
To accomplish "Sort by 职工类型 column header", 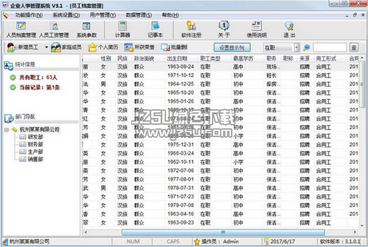I will (210, 59).
